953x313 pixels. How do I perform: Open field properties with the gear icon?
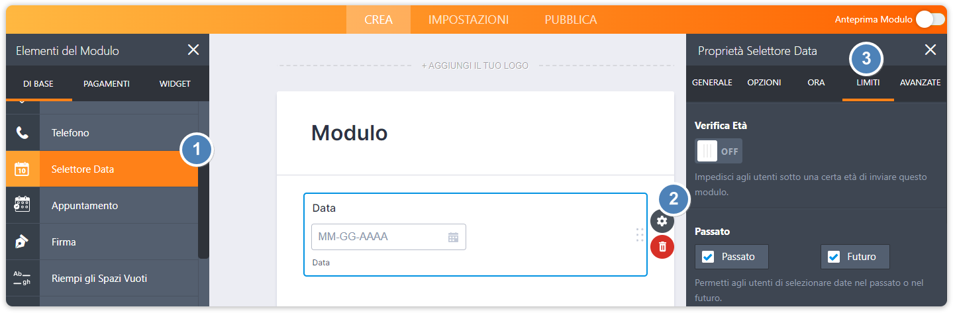[662, 221]
